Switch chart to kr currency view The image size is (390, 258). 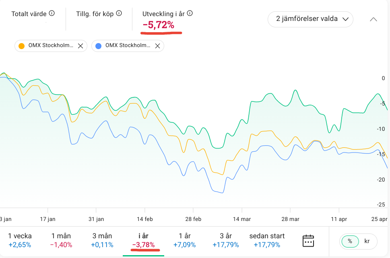[367, 241]
